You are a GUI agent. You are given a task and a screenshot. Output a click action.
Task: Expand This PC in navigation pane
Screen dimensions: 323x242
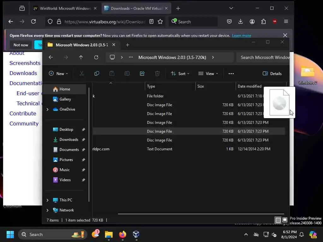click(x=48, y=200)
